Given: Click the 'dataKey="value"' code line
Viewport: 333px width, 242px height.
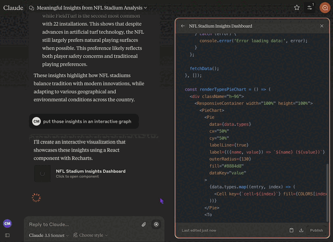Looking at the screenshot, I should (x=228, y=173).
